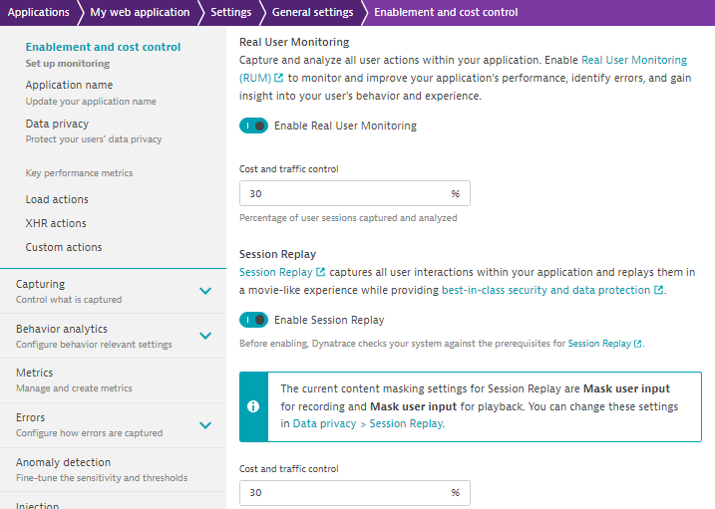Open Data privacy > Session Replay link
715x509 pixels.
click(x=368, y=423)
